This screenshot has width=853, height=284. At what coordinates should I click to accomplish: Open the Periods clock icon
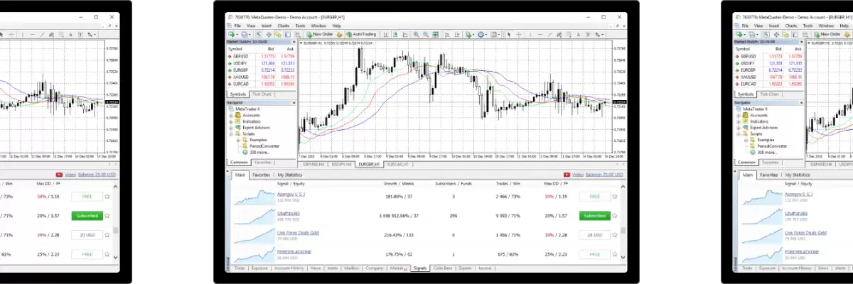(481, 34)
